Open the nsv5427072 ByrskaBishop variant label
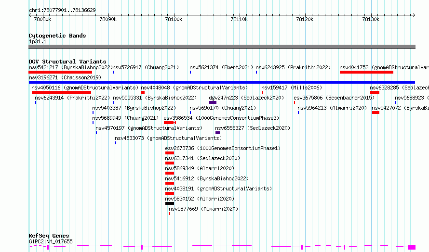Screen dimensions: 429x252 click(400, 108)
